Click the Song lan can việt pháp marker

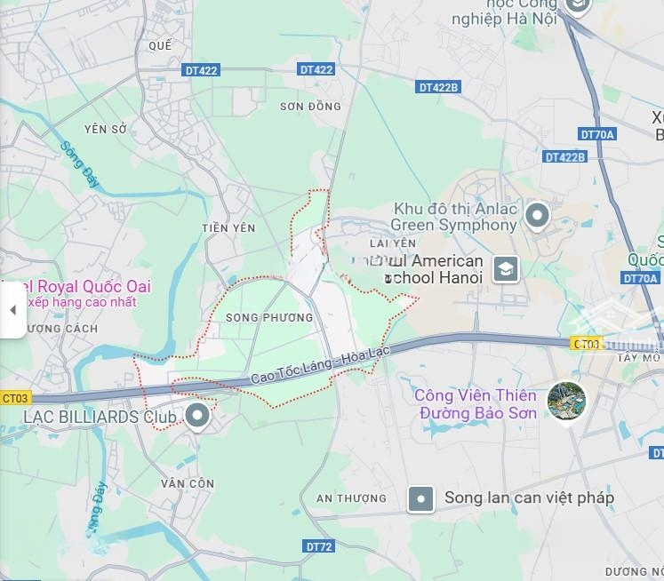click(420, 499)
